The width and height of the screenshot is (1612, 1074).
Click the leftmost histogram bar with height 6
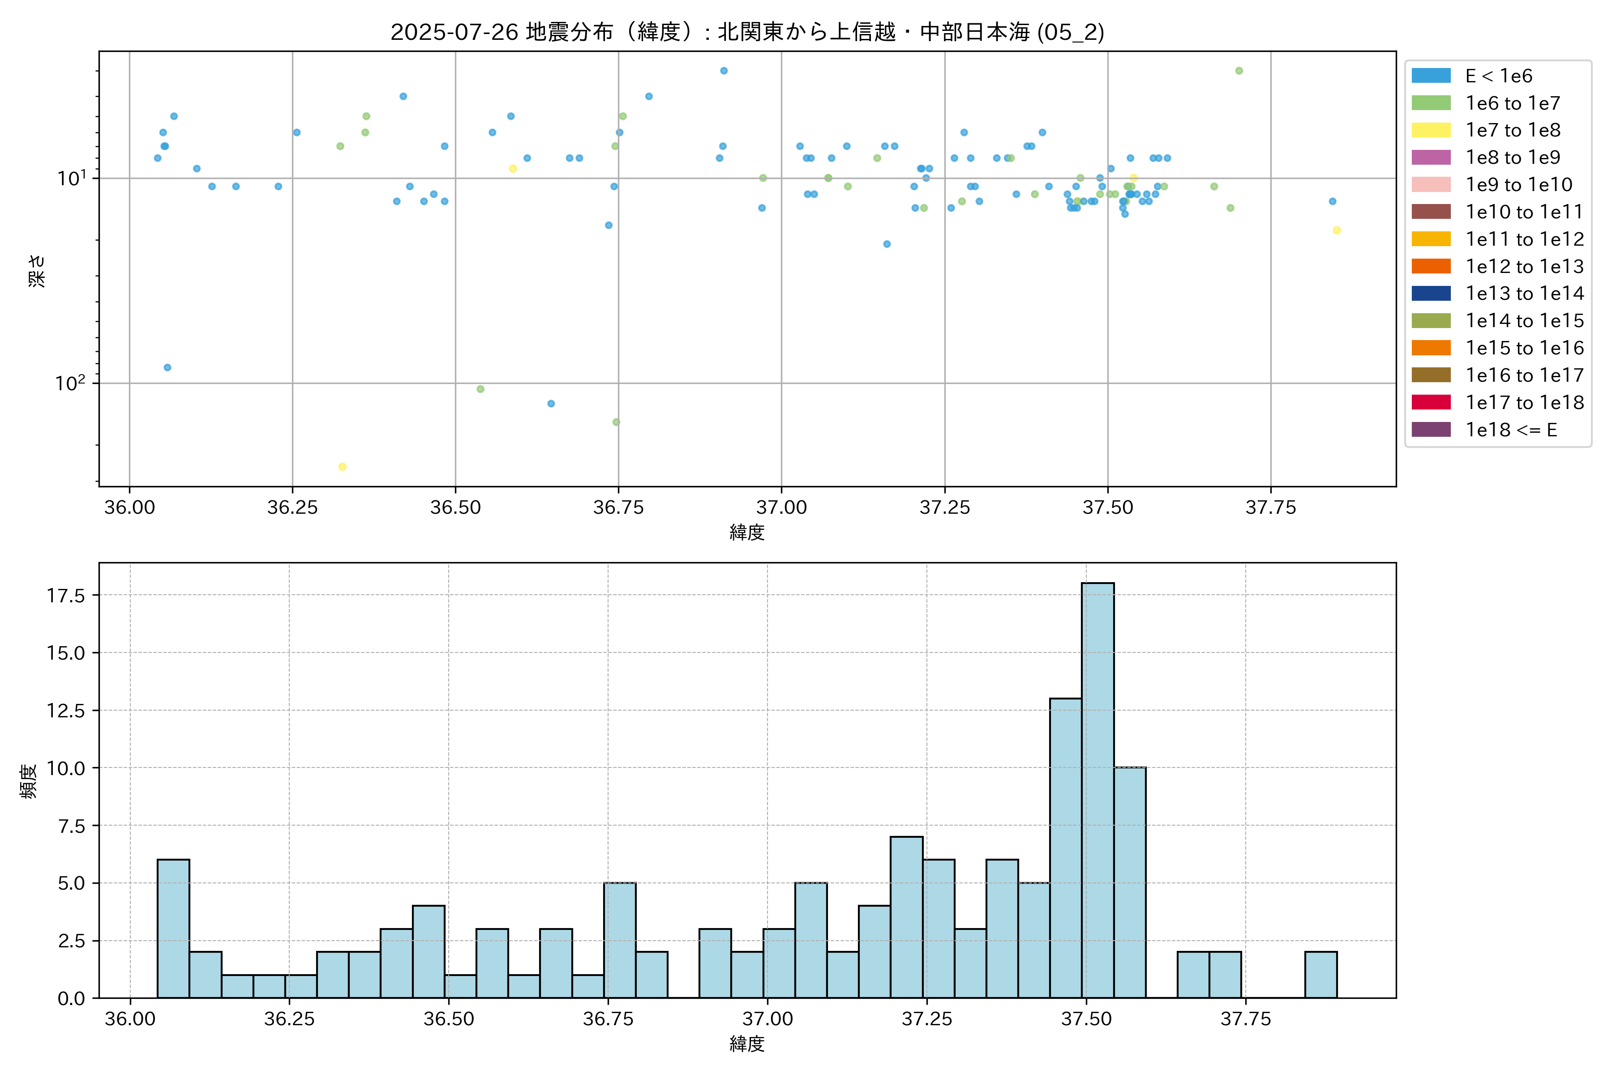pyautogui.click(x=173, y=928)
